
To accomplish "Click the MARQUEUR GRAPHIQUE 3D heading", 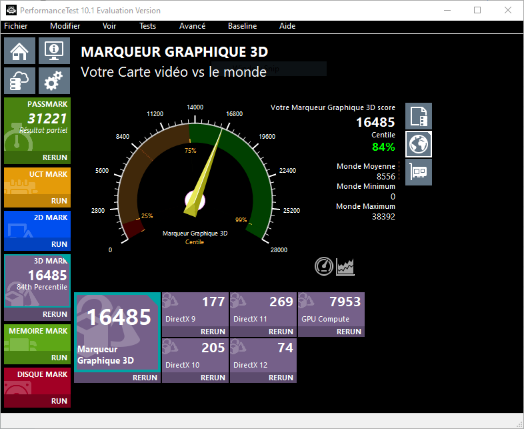I will pyautogui.click(x=175, y=52).
